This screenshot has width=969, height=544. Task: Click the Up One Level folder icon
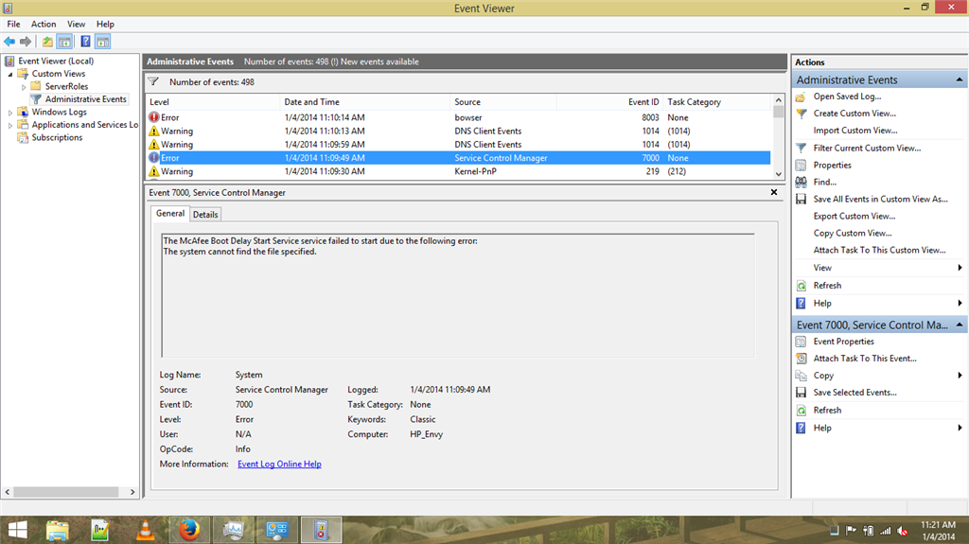point(47,42)
